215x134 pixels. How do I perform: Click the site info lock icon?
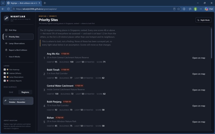[14, 9]
